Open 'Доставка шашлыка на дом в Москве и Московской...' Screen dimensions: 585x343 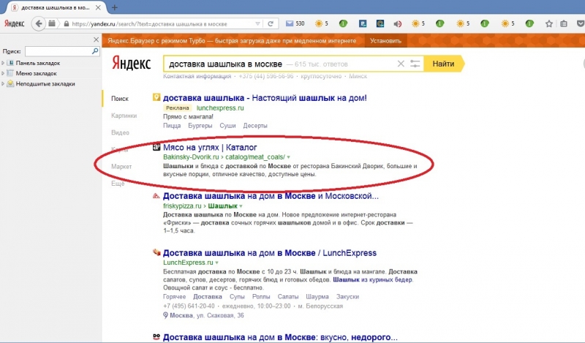pyautogui.click(x=271, y=196)
